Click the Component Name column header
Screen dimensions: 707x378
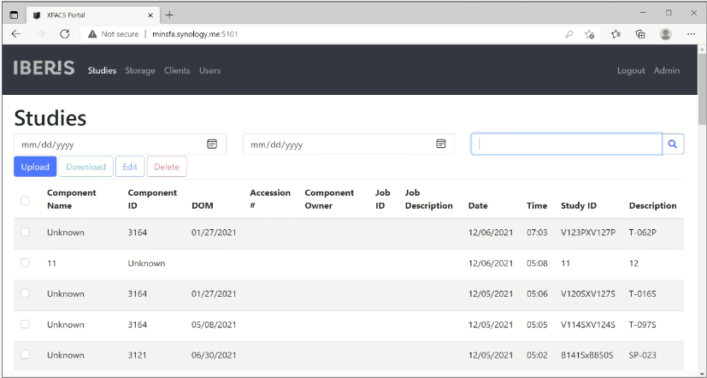(72, 199)
